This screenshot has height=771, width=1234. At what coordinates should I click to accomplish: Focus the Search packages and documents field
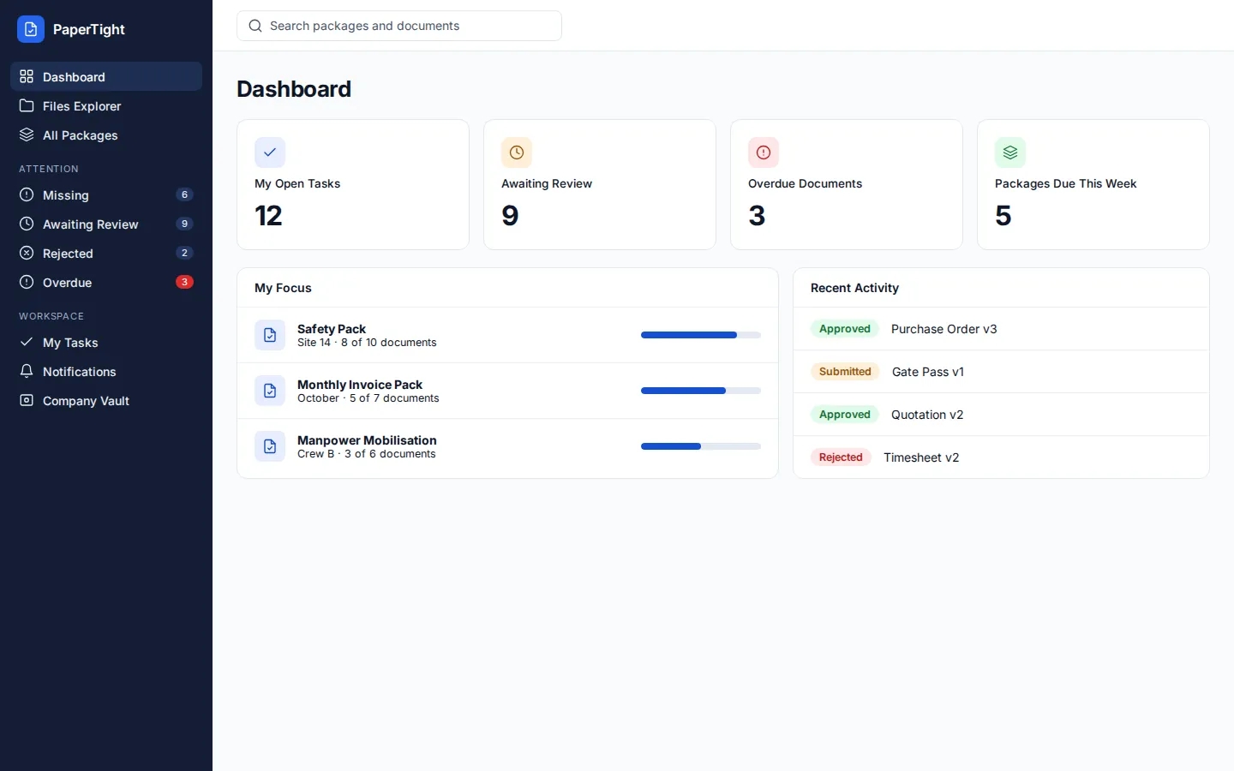point(399,26)
